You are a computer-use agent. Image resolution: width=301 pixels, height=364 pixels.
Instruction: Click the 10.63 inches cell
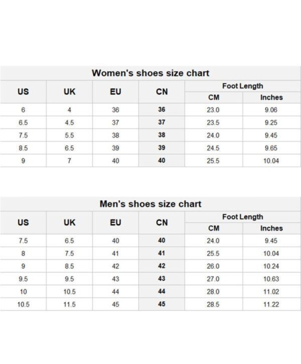(271, 279)
